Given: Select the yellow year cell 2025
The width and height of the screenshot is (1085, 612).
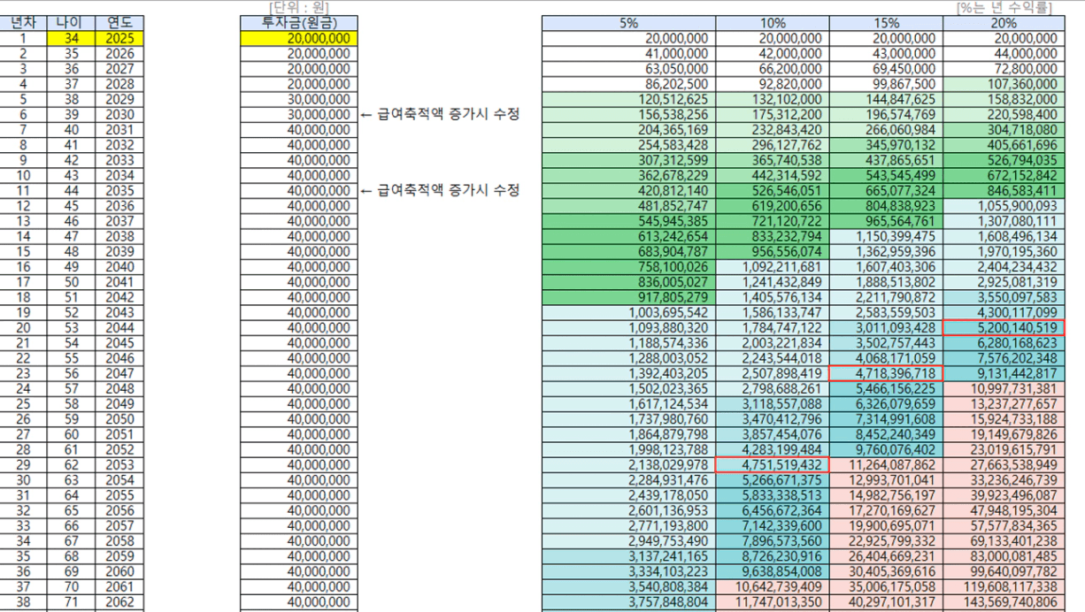Looking at the screenshot, I should 119,39.
